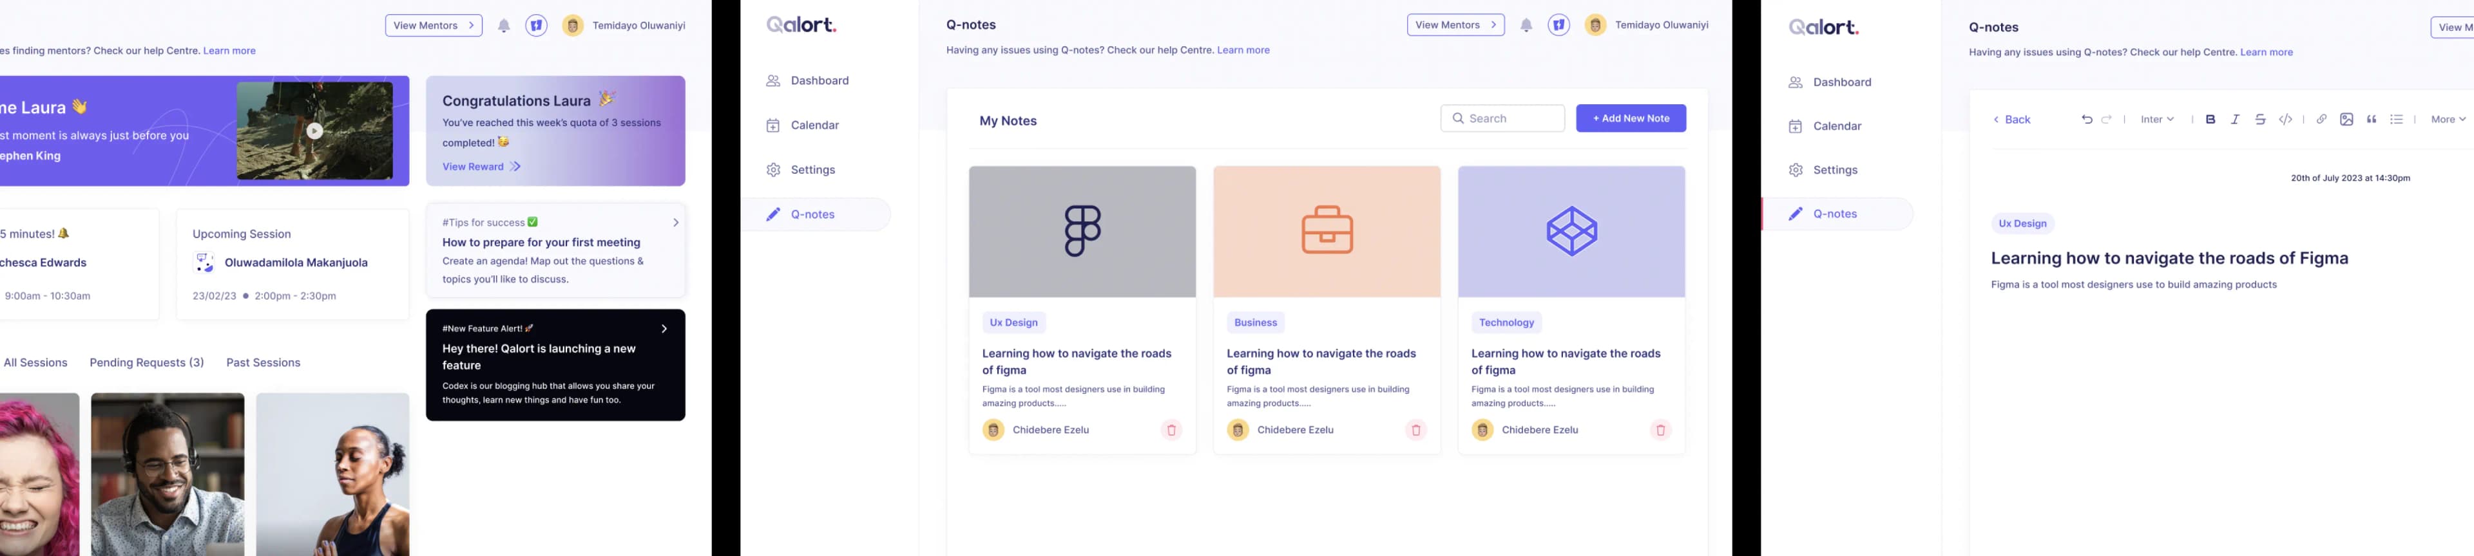Expand the More dropdown in the editor toolbar
Image resolution: width=2474 pixels, height=556 pixels.
click(2448, 120)
